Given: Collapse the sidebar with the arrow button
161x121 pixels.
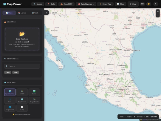Looking at the screenshot, I should point(47,13).
